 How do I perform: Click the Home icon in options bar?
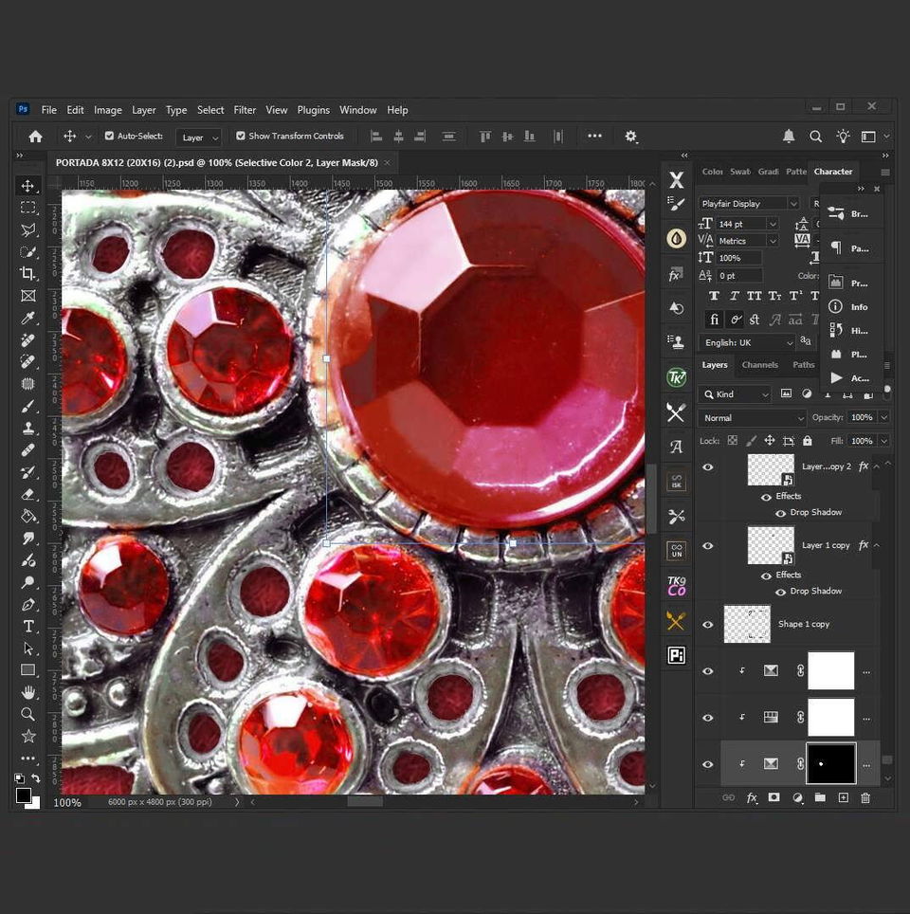36,137
